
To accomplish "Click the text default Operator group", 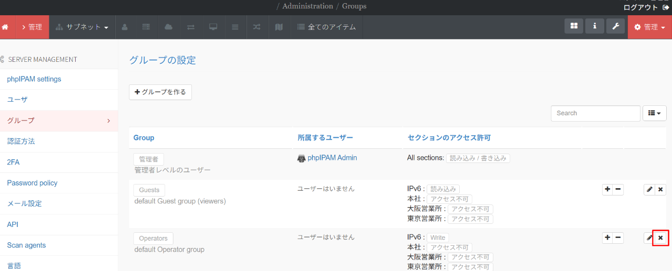I will pos(169,250).
